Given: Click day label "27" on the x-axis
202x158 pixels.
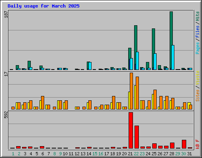Looking at the screenshot, I should pyautogui.click(x=166, y=154).
